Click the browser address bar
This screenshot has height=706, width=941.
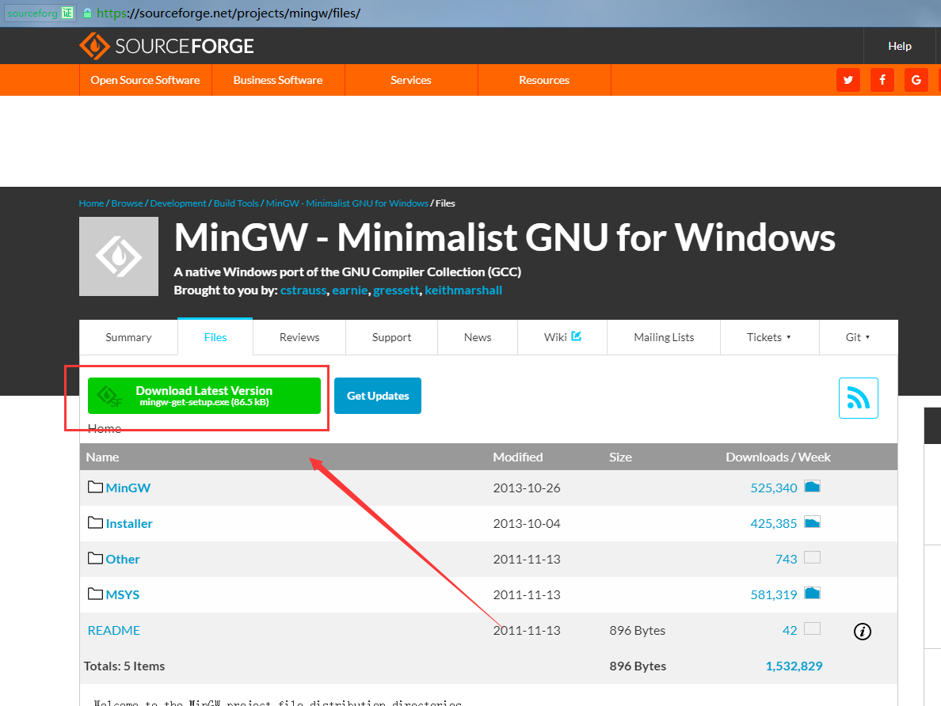tap(317, 13)
